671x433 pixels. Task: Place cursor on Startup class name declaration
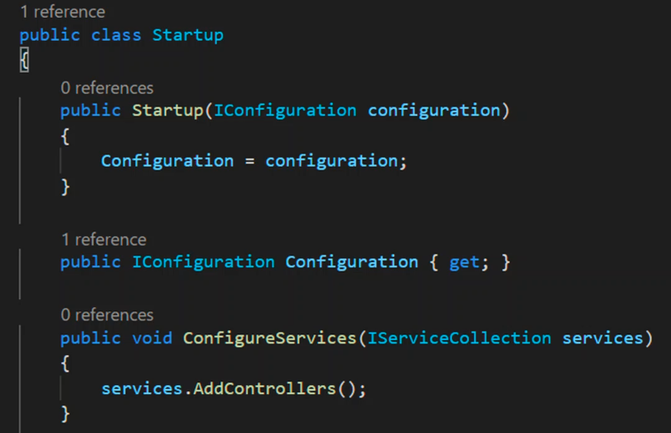[188, 35]
